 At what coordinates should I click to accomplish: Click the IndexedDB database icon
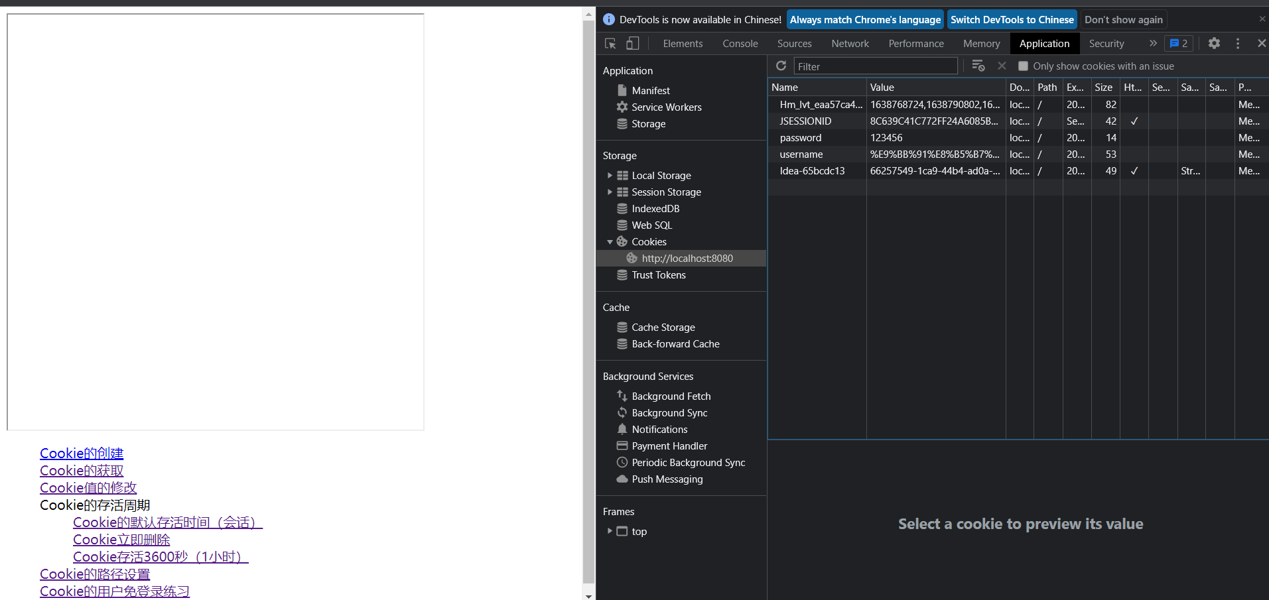coord(622,208)
